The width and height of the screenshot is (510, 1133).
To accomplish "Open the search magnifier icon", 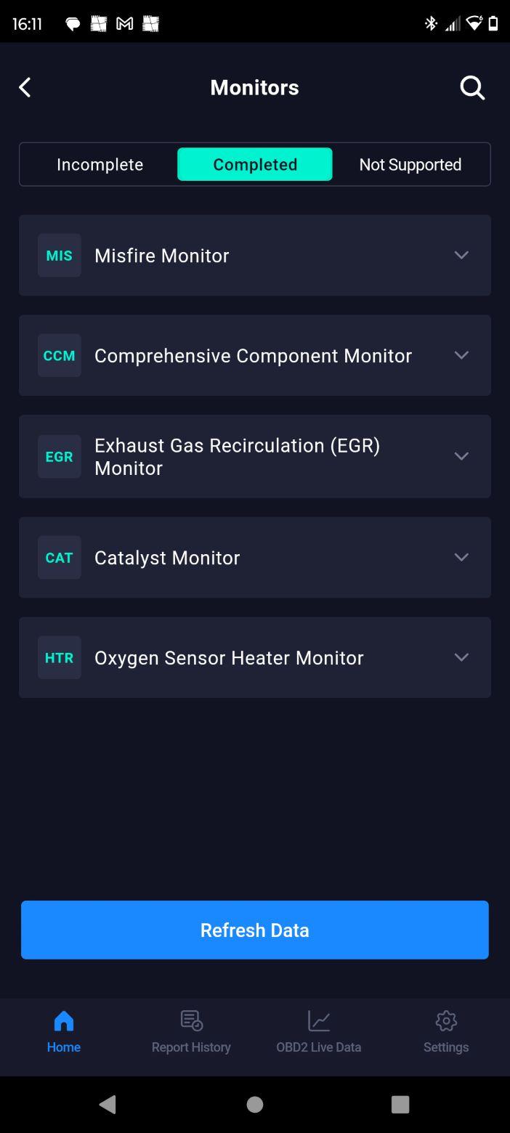I will tap(472, 88).
